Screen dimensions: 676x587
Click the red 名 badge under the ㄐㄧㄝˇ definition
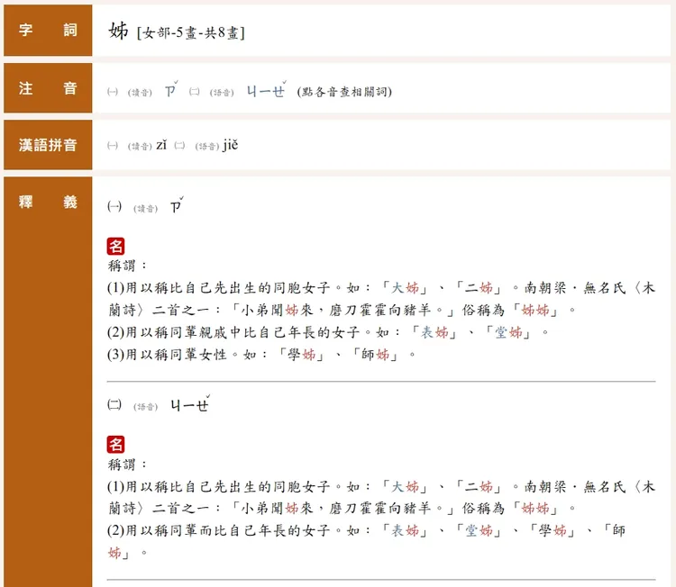tap(116, 444)
